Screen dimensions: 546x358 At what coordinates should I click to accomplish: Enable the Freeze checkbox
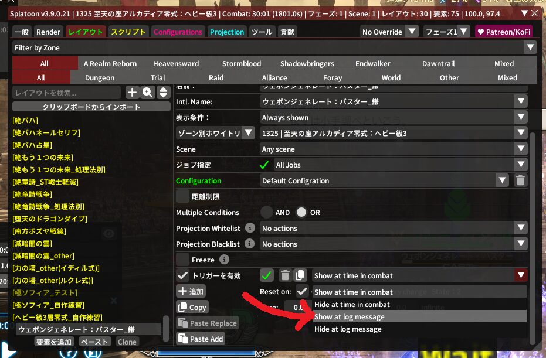click(183, 260)
